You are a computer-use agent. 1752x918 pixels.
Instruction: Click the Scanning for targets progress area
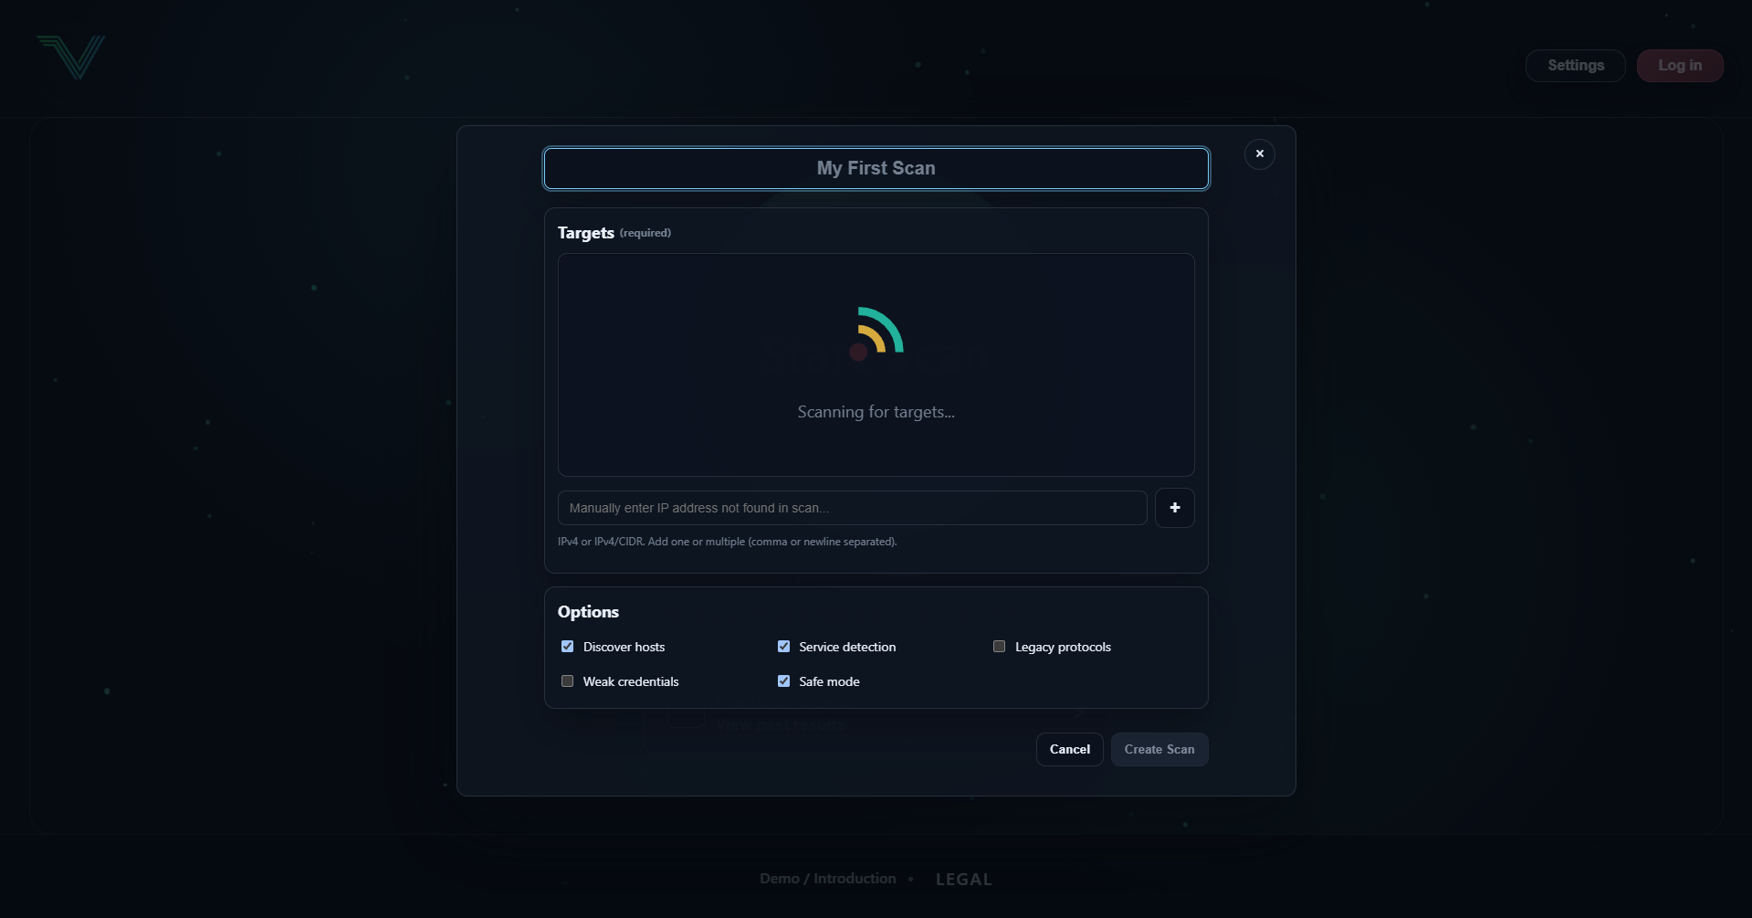point(875,412)
